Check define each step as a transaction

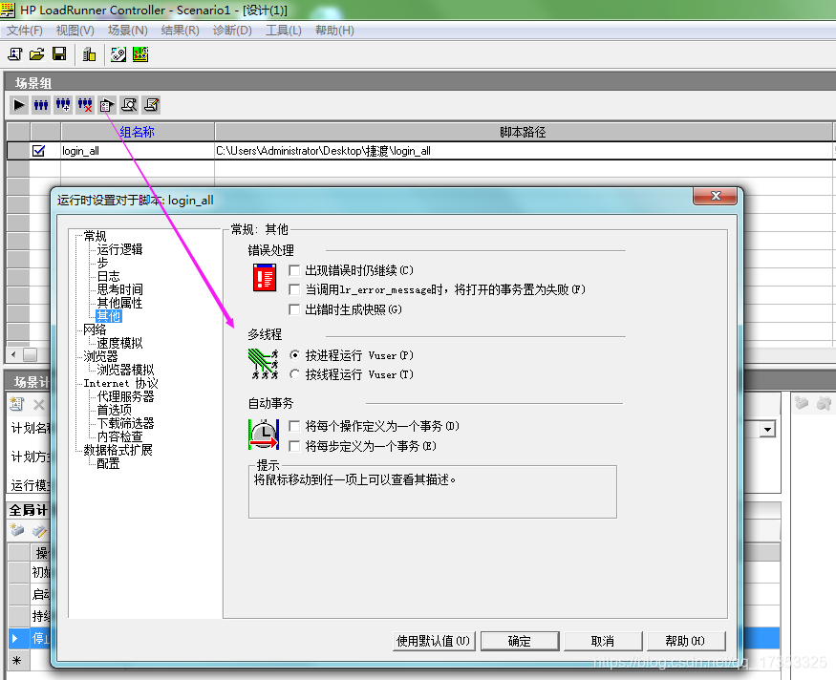pyautogui.click(x=293, y=445)
